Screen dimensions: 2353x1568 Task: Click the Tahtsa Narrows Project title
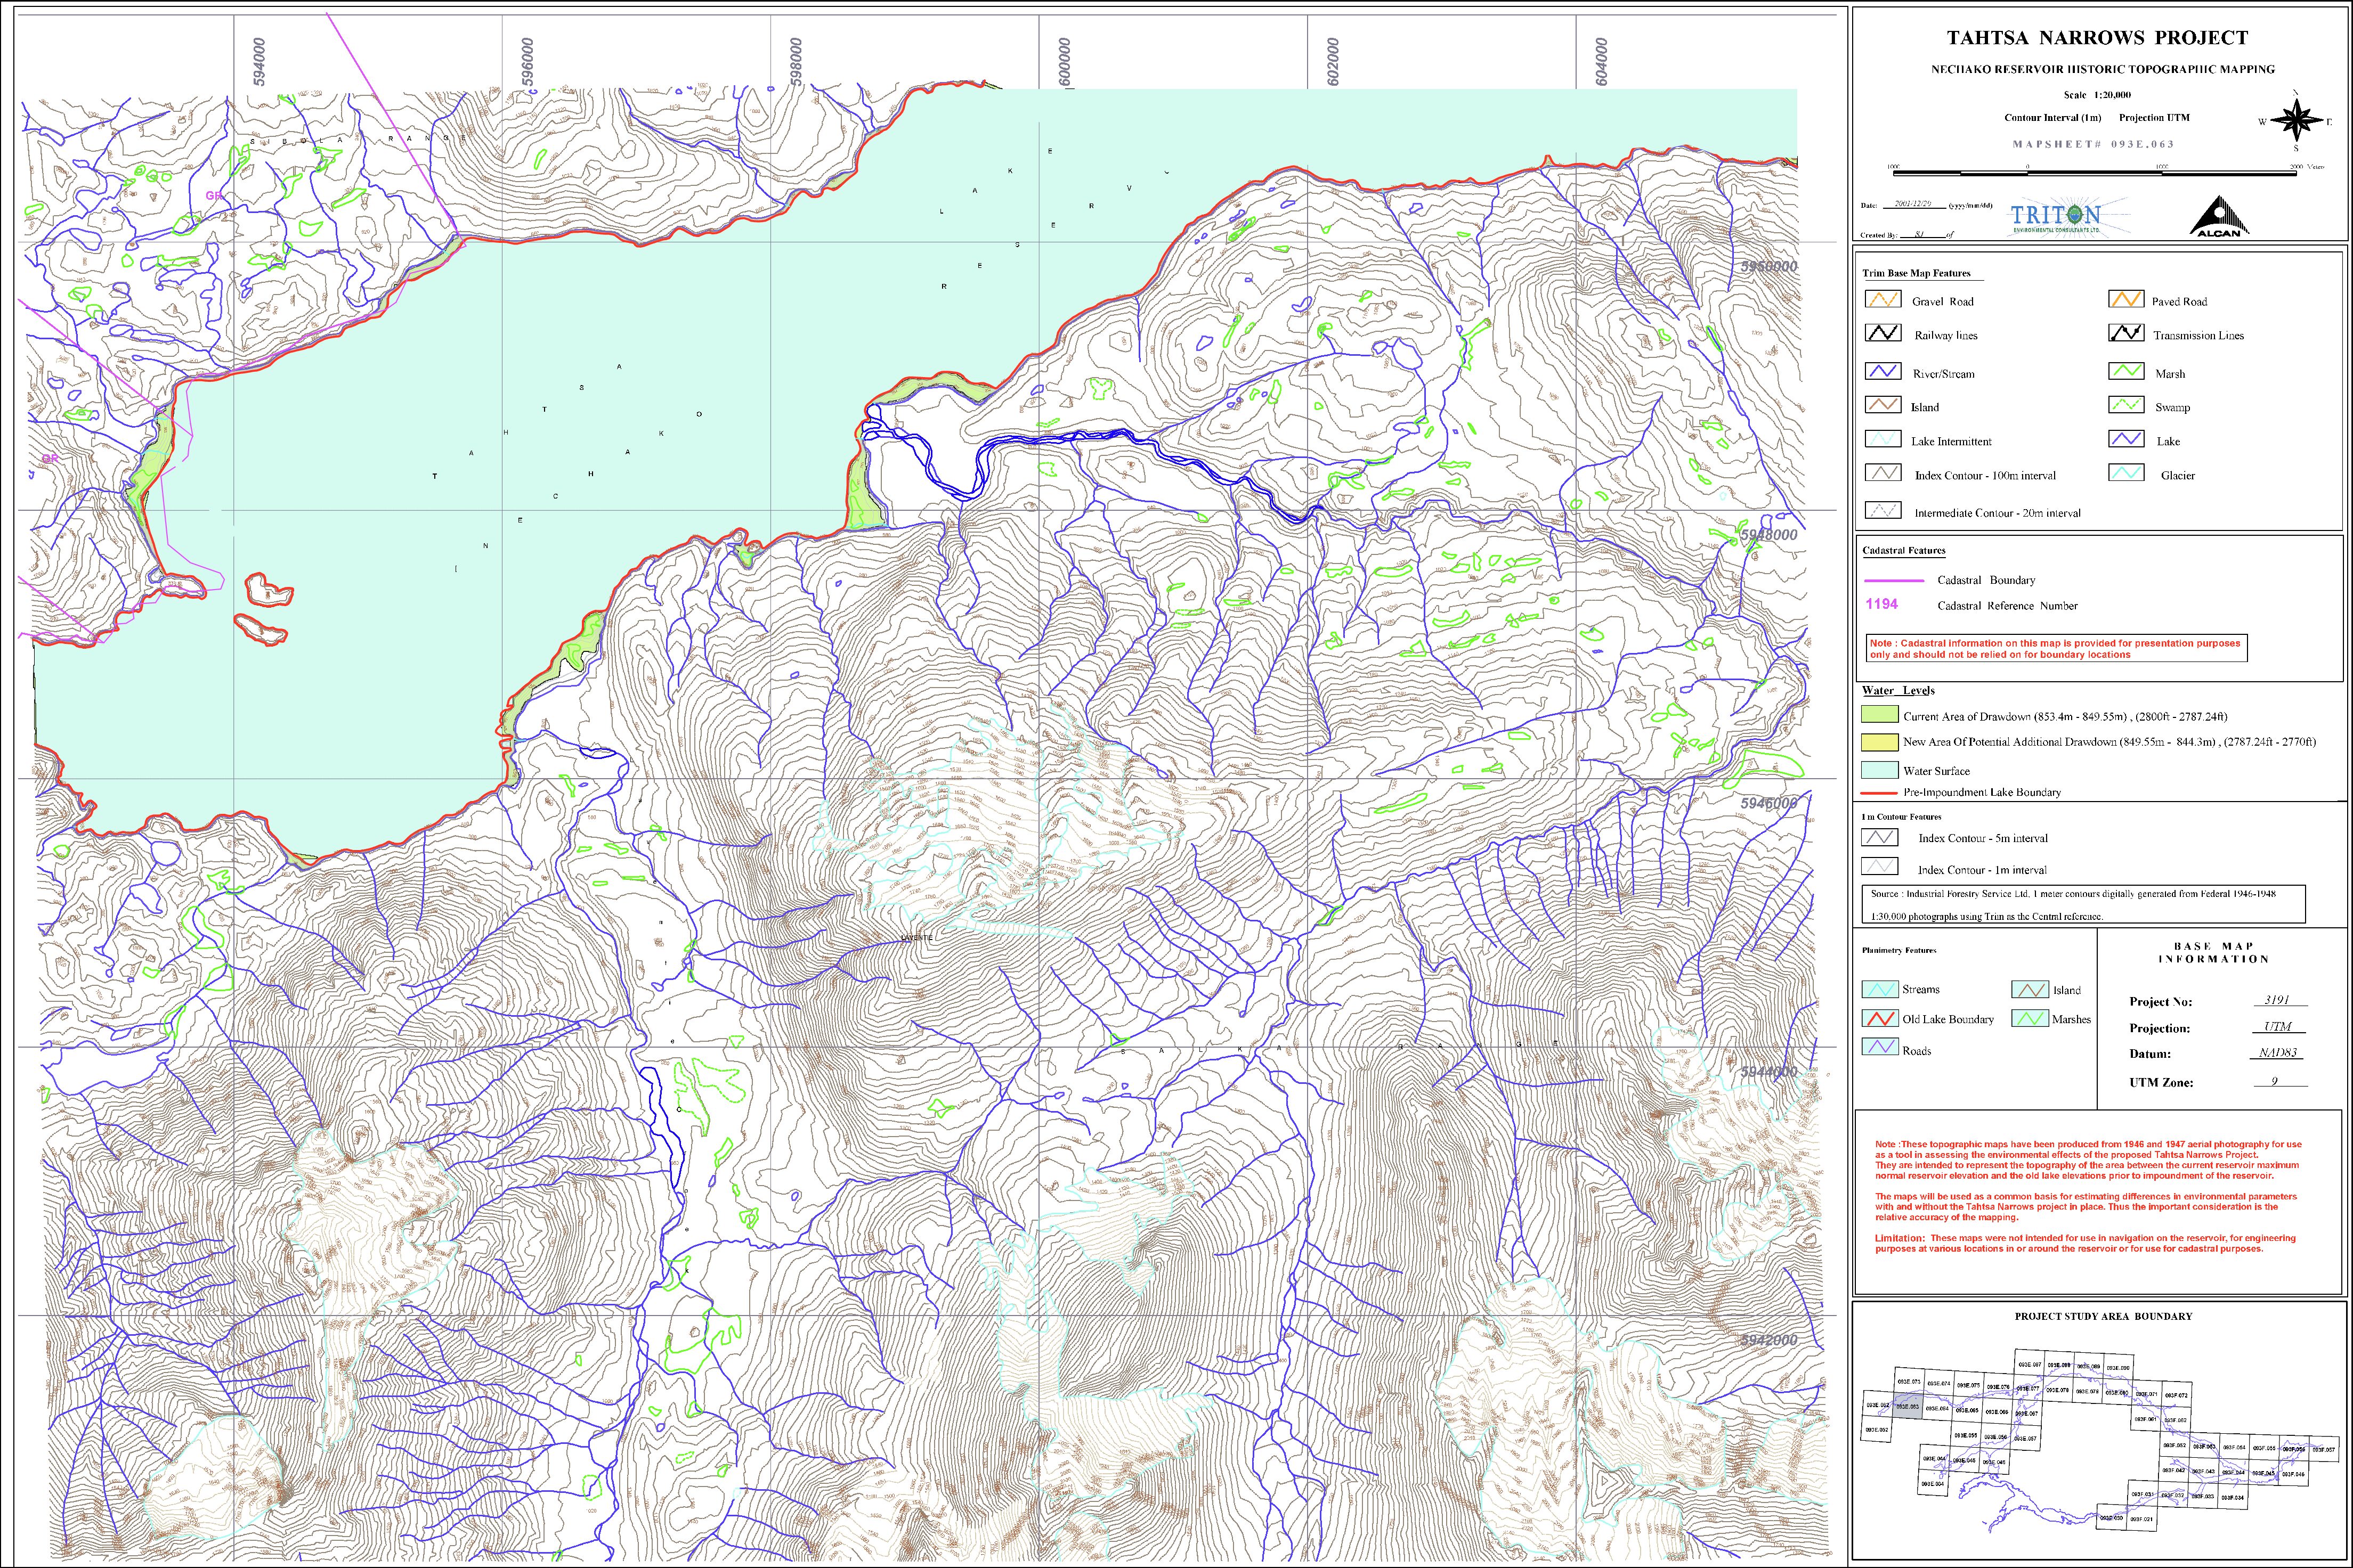[x=2097, y=38]
